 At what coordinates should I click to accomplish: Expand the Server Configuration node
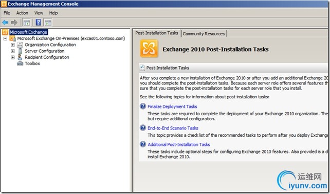click(13, 51)
